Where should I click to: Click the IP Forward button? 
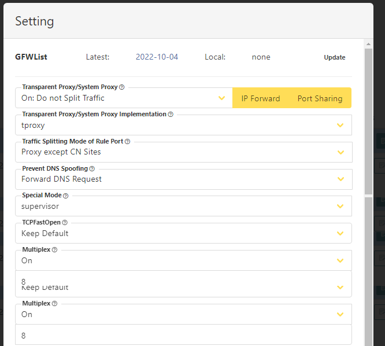click(x=261, y=98)
